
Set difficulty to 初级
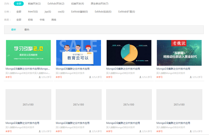pyautogui.click(x=30, y=20)
